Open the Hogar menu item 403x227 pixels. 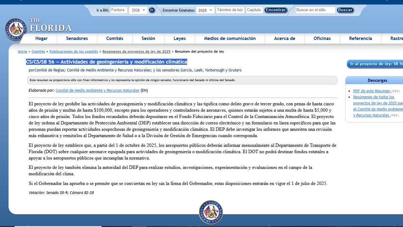(x=42, y=38)
